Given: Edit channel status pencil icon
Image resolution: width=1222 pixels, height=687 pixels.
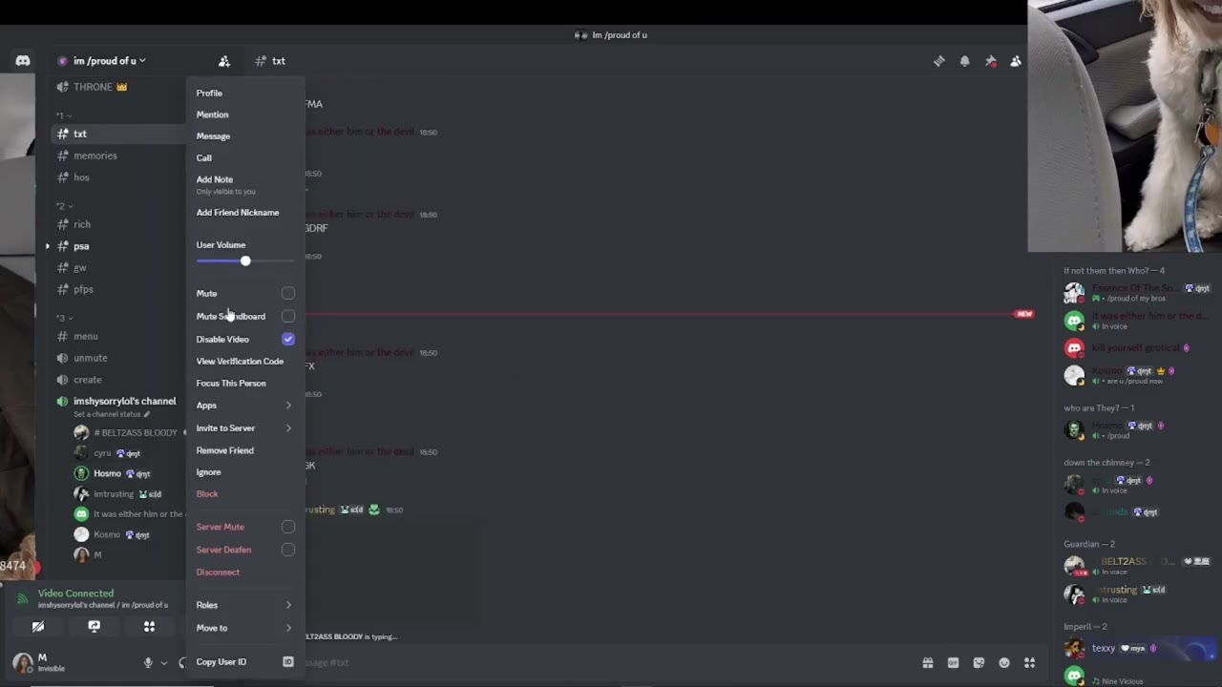Looking at the screenshot, I should click(x=146, y=414).
